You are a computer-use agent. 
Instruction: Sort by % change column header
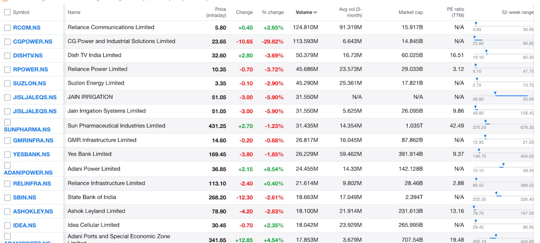(273, 12)
